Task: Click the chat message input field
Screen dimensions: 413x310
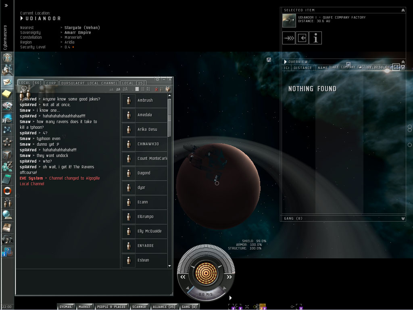Action: (x=94, y=281)
